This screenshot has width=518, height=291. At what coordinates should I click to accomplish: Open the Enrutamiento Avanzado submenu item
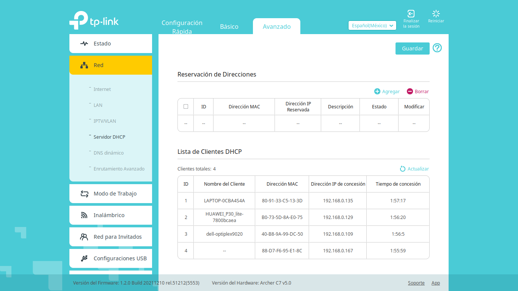point(119,169)
